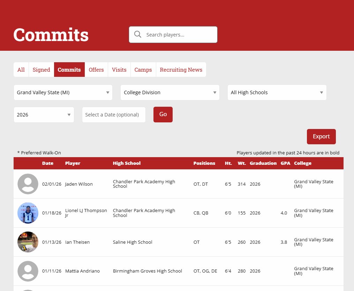Click positions OT, OG, DE
This screenshot has width=354, height=291.
(205, 271)
